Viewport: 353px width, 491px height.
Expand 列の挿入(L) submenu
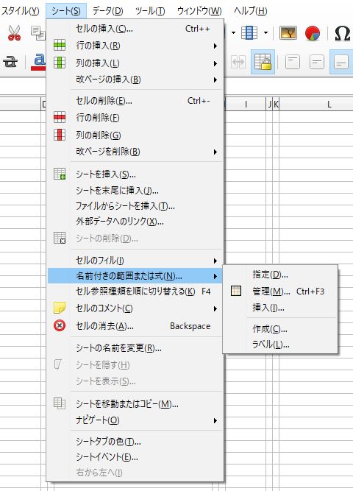[135, 63]
